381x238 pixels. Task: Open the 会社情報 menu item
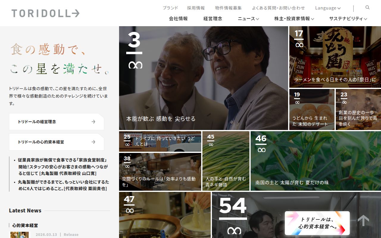pos(178,18)
